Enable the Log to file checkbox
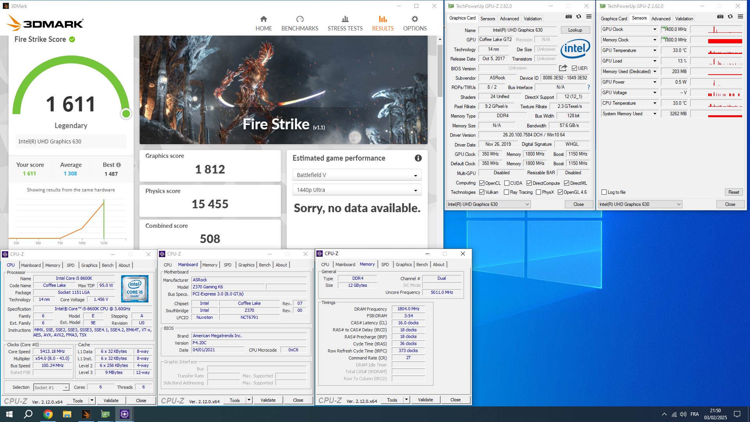Viewport: 750px width, 422px height. pyautogui.click(x=604, y=192)
